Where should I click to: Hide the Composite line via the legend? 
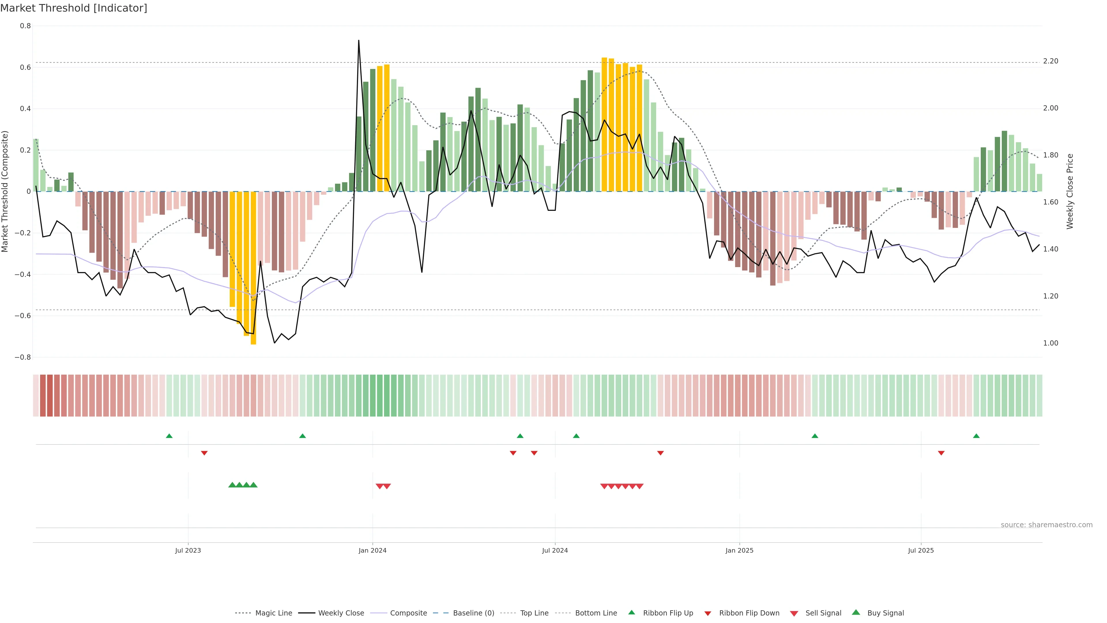click(408, 613)
